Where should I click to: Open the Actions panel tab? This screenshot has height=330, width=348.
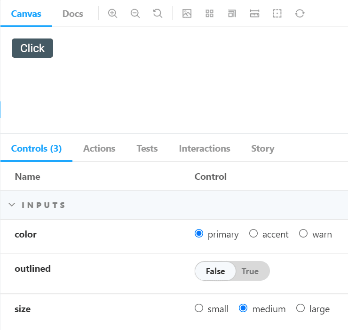coord(99,148)
